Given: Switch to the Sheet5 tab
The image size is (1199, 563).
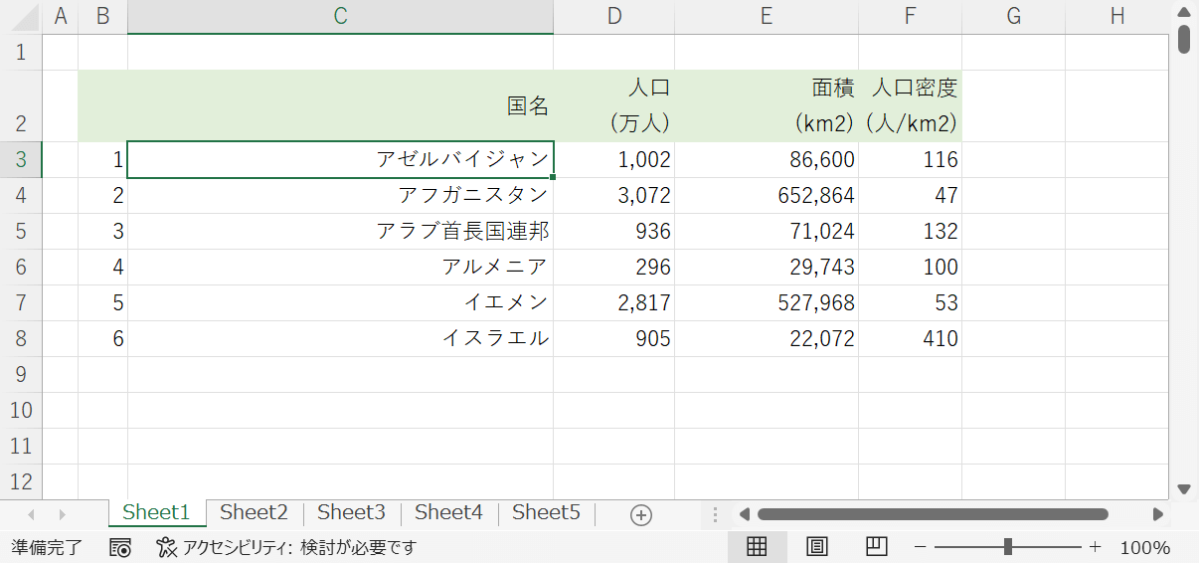Looking at the screenshot, I should click(x=546, y=512).
